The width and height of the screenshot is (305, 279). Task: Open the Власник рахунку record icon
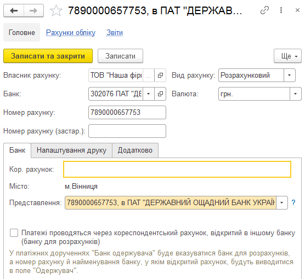click(160, 75)
